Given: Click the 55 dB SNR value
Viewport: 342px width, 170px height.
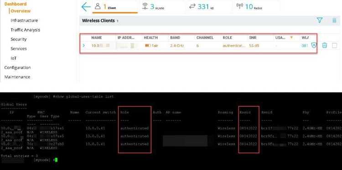Looking at the screenshot, I should pyautogui.click(x=254, y=45).
